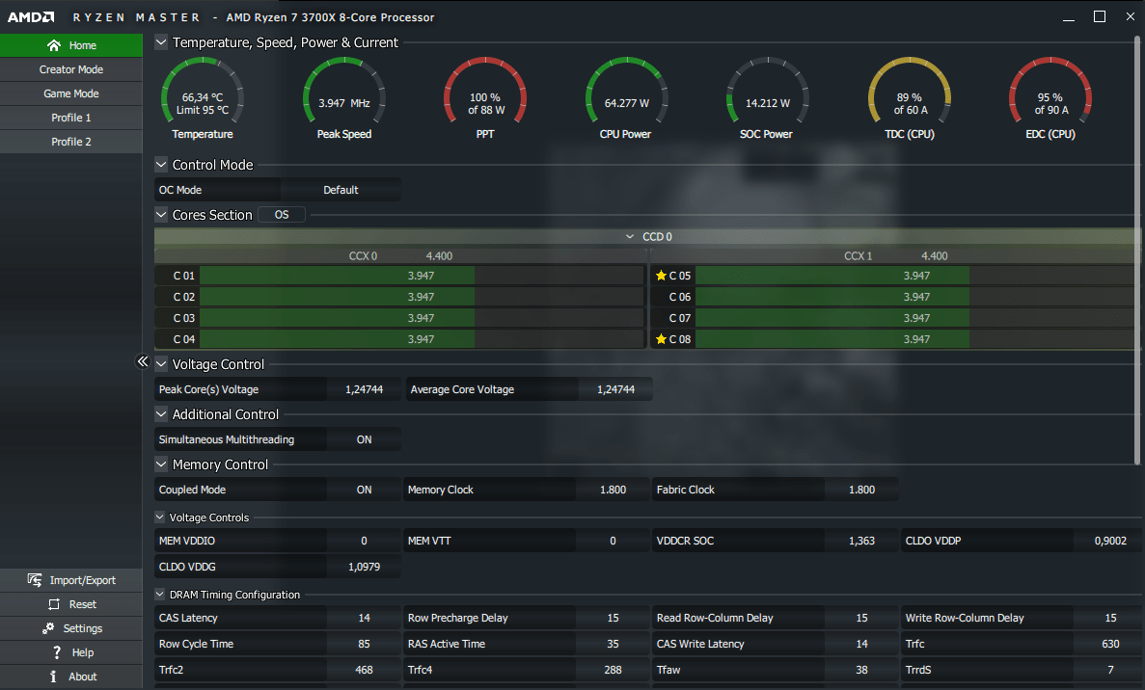Collapse the Control Mode section

click(161, 165)
